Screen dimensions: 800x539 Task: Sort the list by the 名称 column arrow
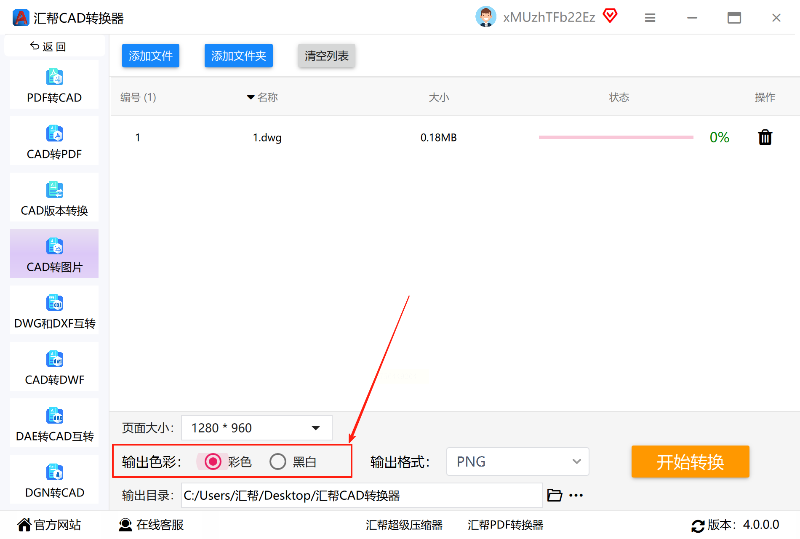251,97
